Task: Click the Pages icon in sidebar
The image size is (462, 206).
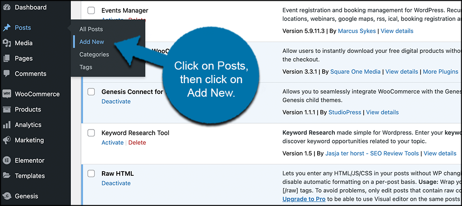Action: click(7, 58)
